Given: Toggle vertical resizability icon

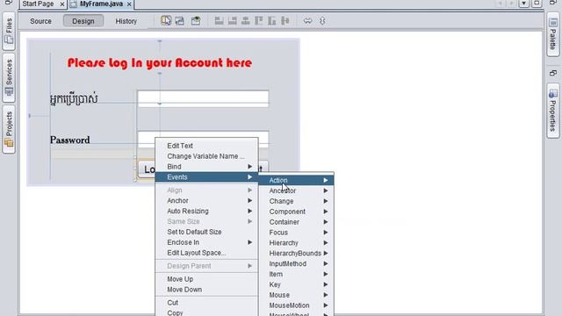Looking at the screenshot, I should click(x=322, y=21).
